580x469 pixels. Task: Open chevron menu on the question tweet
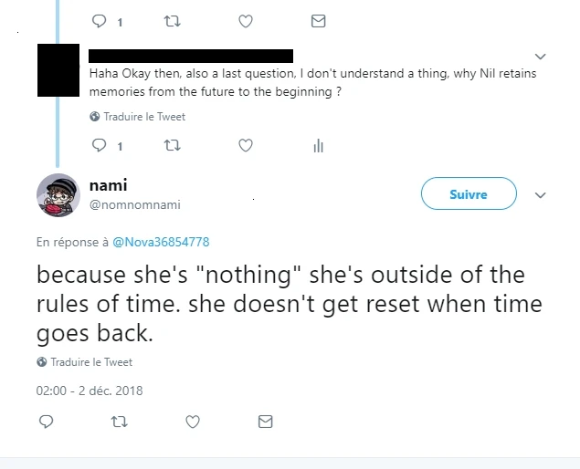[x=540, y=57]
